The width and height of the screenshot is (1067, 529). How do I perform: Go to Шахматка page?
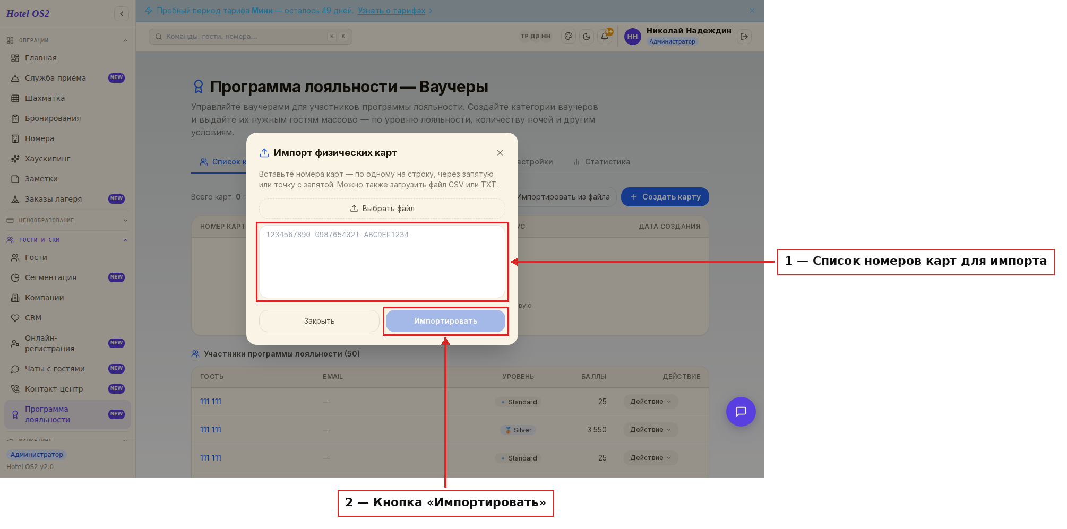67,98
